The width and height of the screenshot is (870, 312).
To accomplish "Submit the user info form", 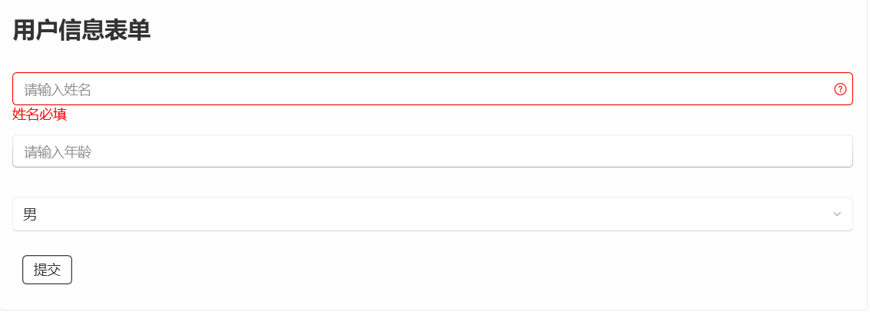I will coord(47,270).
